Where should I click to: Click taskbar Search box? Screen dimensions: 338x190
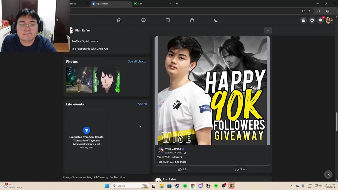131,186
